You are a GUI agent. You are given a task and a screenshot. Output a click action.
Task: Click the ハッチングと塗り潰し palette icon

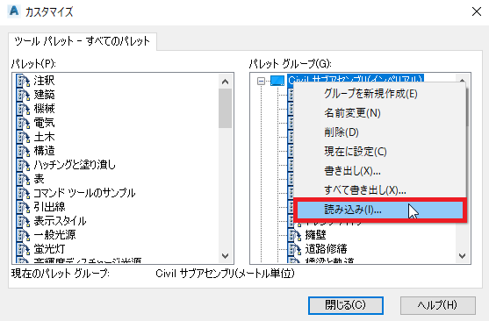pos(23,165)
